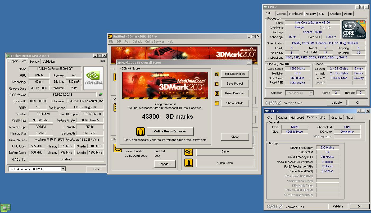Click Validate in CPU-Z memory window
The width and height of the screenshot is (371, 213).
338,206
